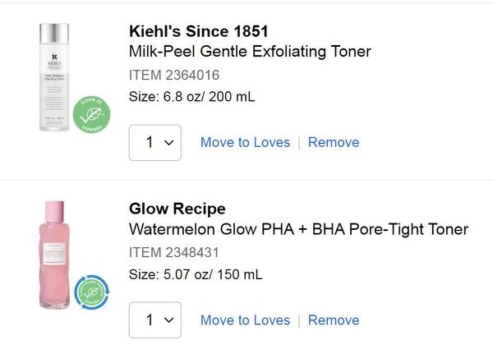The width and height of the screenshot is (493, 349).
Task: Remove the Kiehl's Milk-Peel toner from basket
Action: point(334,142)
